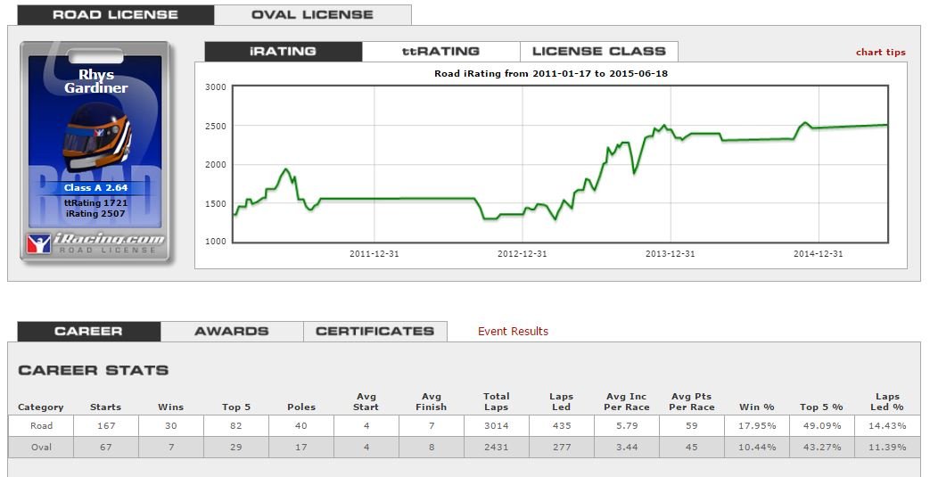The height and width of the screenshot is (477, 930).
Task: Click Road top 5 percentage 49.09%
Action: [x=822, y=426]
